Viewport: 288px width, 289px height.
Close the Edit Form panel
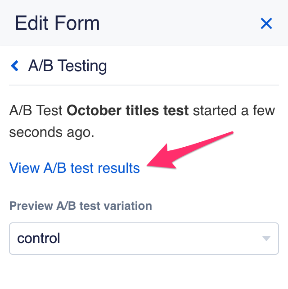266,23
